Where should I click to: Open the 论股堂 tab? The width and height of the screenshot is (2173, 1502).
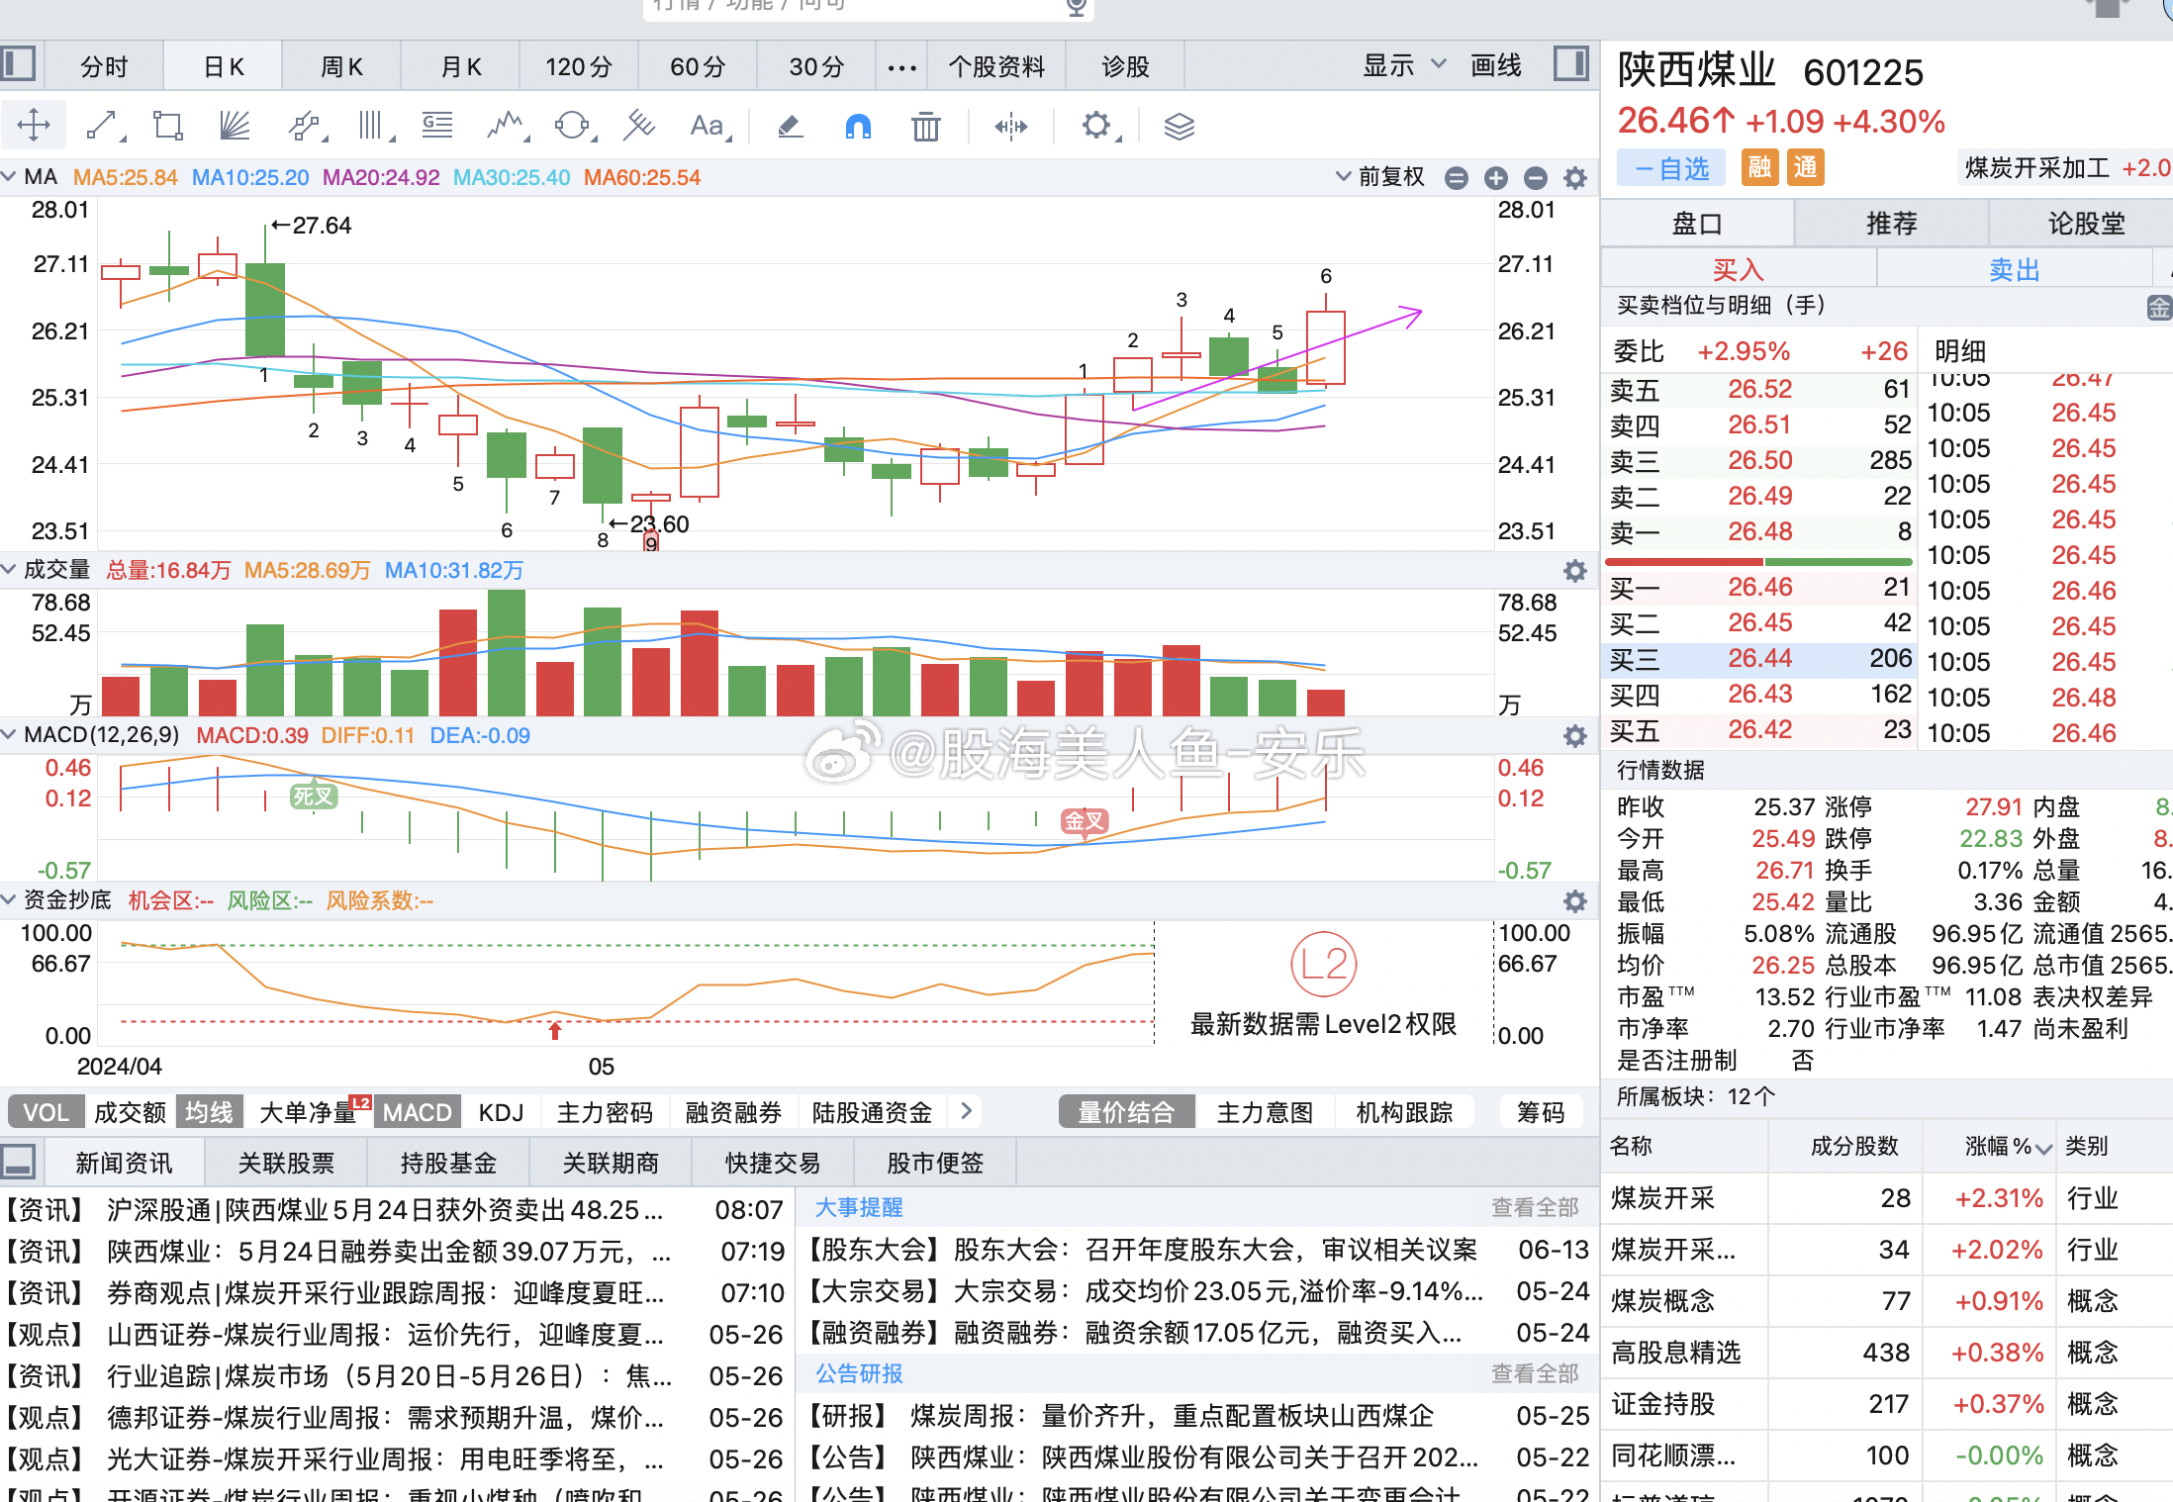pyautogui.click(x=2086, y=224)
